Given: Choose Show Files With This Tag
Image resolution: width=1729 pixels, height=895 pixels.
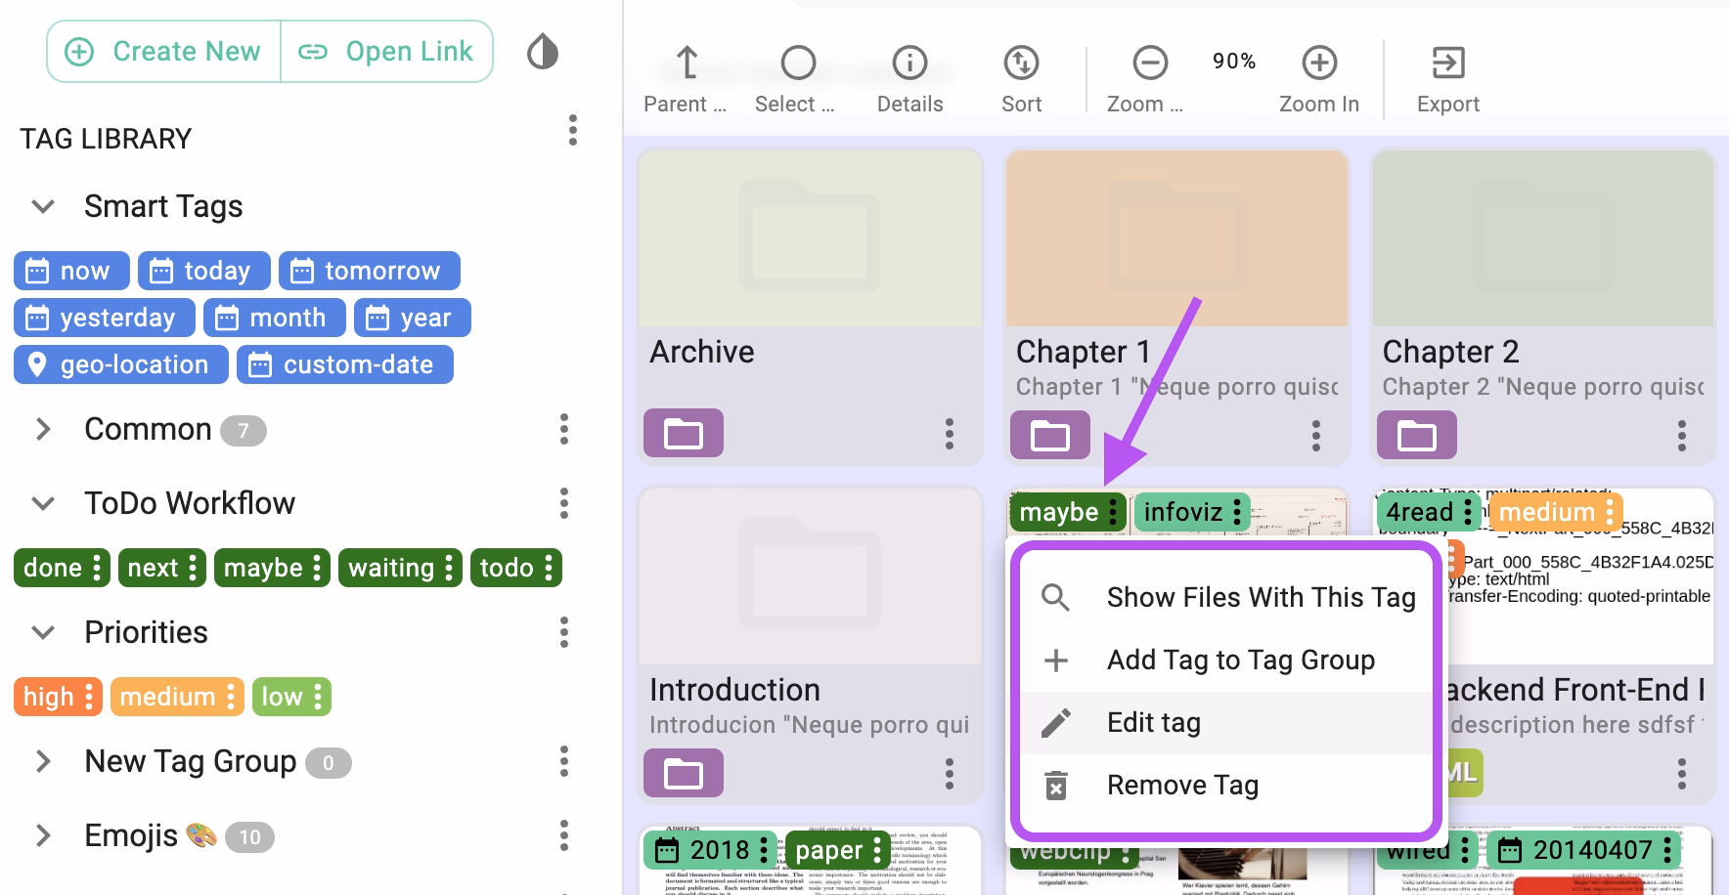Looking at the screenshot, I should [x=1261, y=597].
